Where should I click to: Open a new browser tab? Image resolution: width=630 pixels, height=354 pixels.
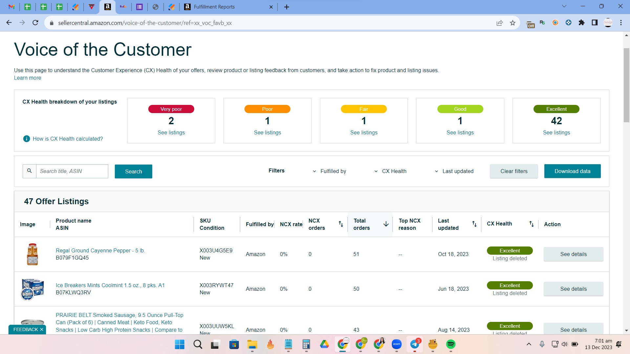point(287,7)
